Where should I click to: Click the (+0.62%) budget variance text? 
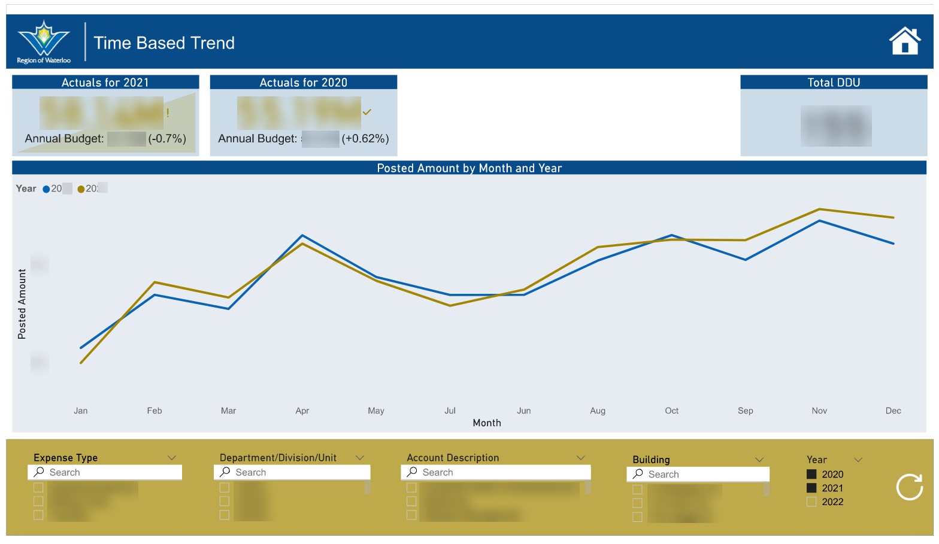(365, 139)
